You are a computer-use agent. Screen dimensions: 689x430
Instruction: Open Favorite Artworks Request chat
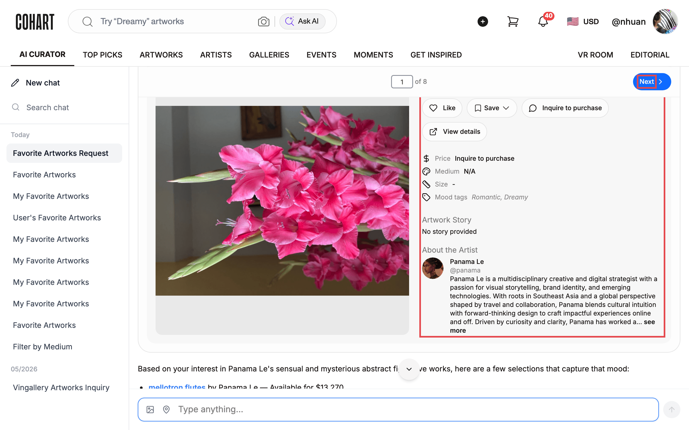pyautogui.click(x=64, y=153)
